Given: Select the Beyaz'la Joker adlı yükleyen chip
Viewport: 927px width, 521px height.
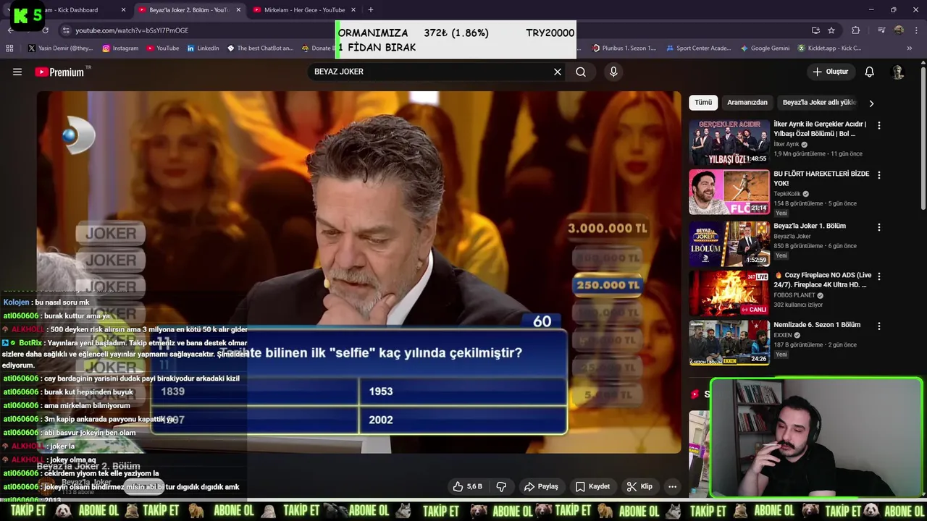Looking at the screenshot, I should point(819,103).
